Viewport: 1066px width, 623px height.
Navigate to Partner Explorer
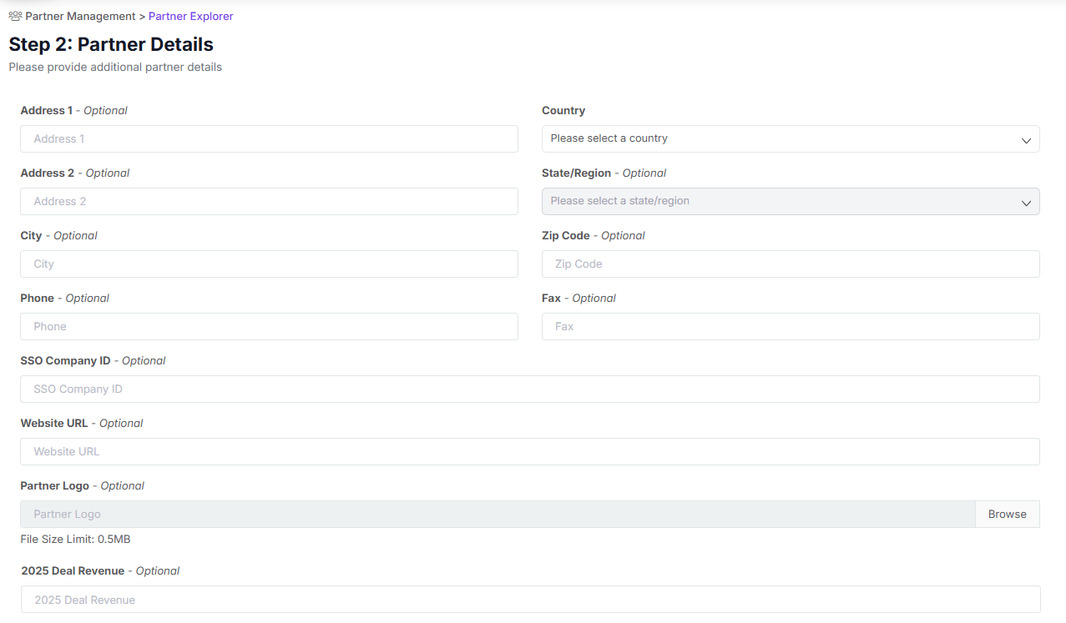pos(190,16)
